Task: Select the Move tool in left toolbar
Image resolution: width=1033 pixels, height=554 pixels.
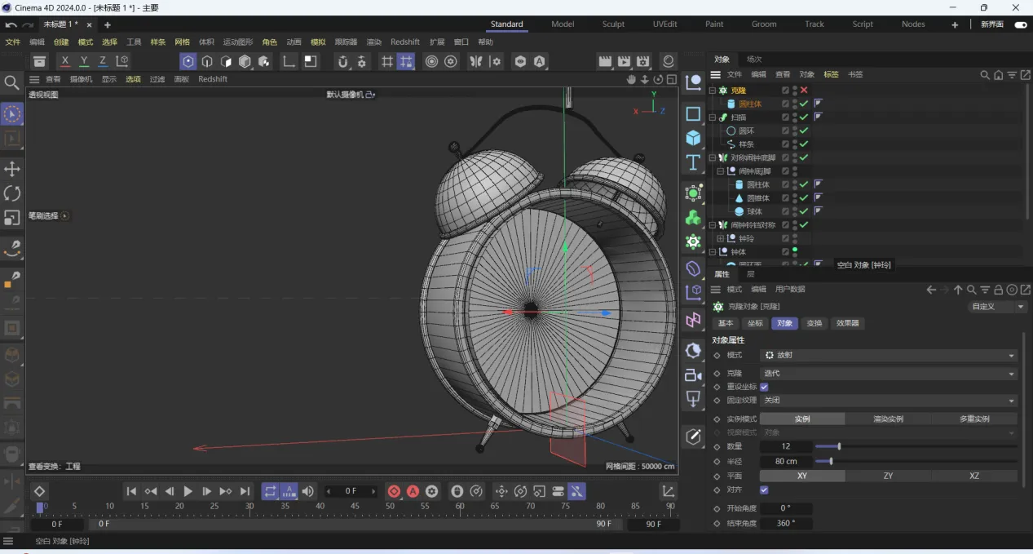Action: pyautogui.click(x=12, y=169)
